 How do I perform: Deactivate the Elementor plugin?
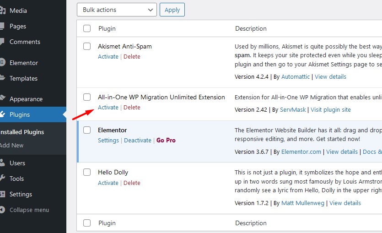(138, 141)
